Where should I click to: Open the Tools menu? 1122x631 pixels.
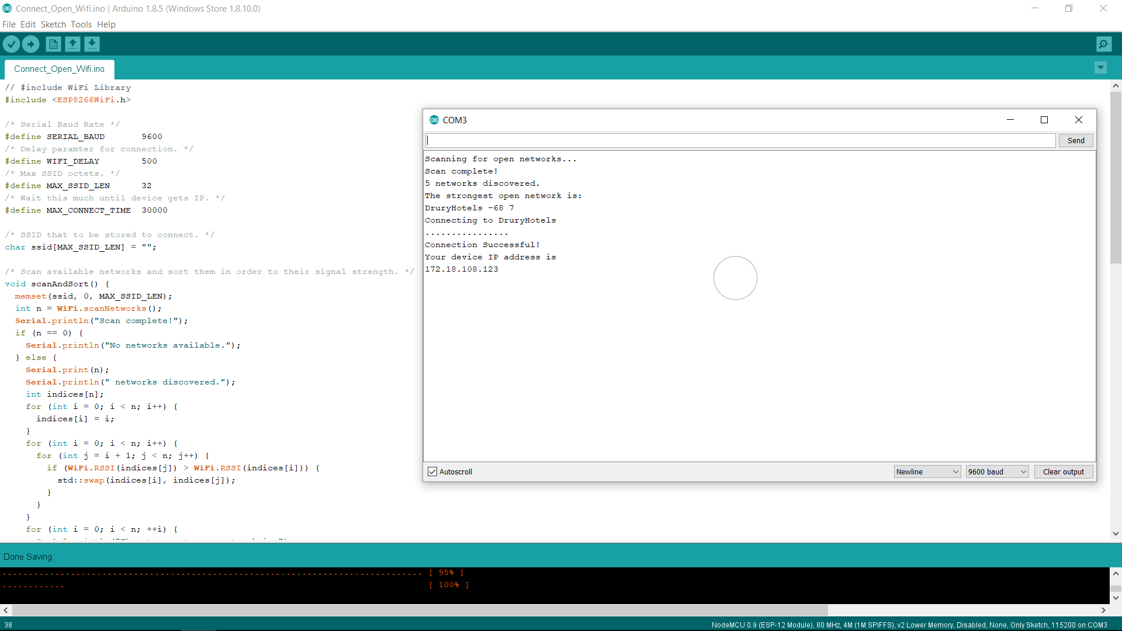(81, 25)
